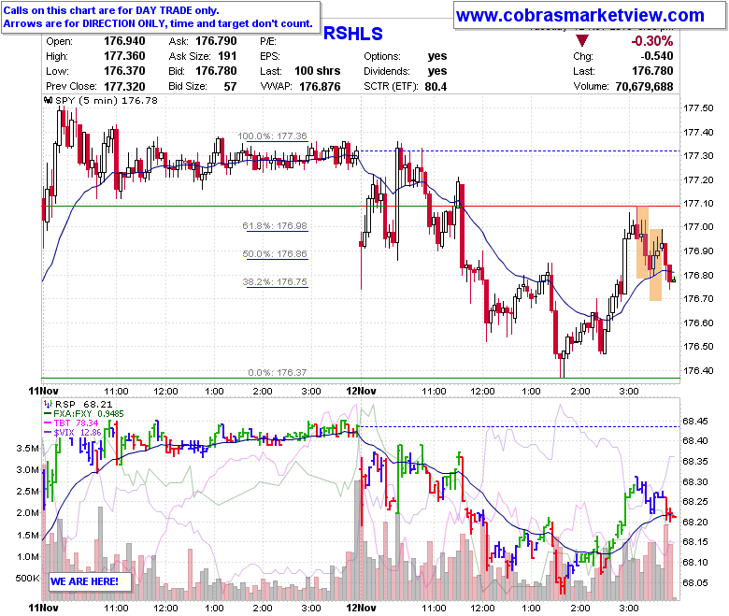Click the 177.50 price axis label

(698, 107)
